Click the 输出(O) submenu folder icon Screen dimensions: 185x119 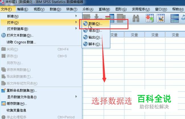click(x=85, y=37)
